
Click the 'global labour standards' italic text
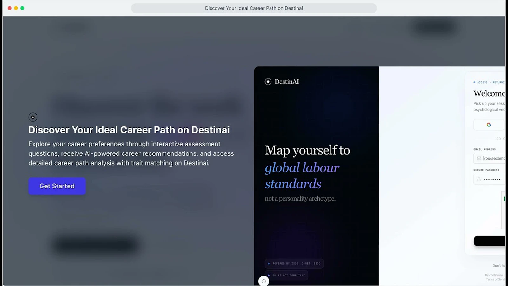302,175
